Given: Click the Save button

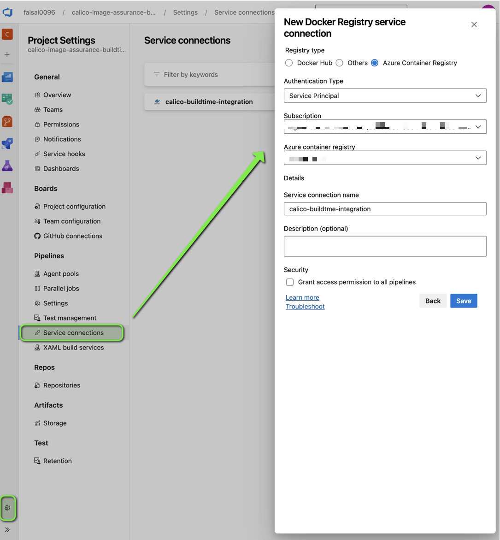Looking at the screenshot, I should tap(463, 301).
